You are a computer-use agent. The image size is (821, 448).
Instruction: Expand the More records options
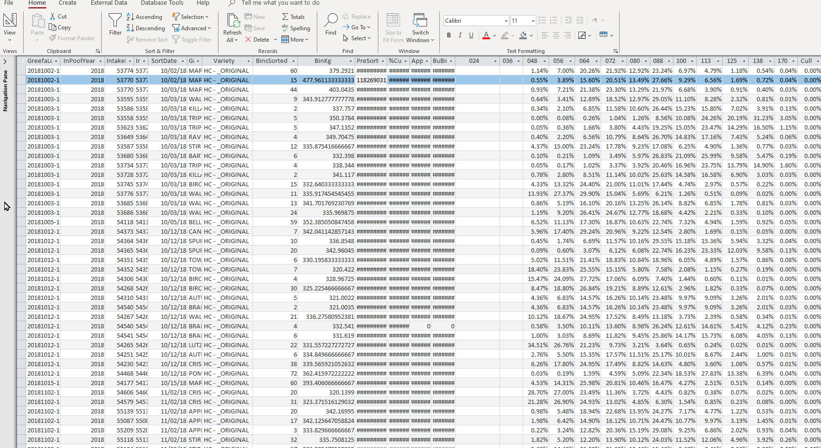295,40
